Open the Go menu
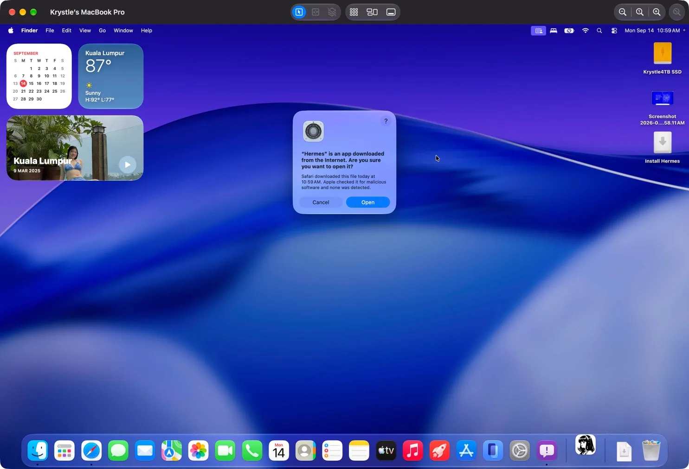The width and height of the screenshot is (689, 469). [x=102, y=31]
